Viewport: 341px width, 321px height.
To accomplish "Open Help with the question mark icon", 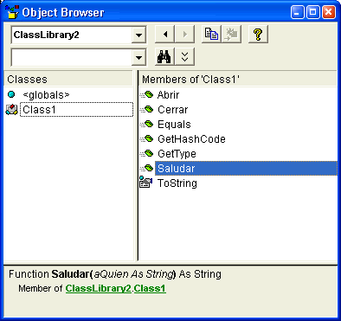I will (x=258, y=35).
